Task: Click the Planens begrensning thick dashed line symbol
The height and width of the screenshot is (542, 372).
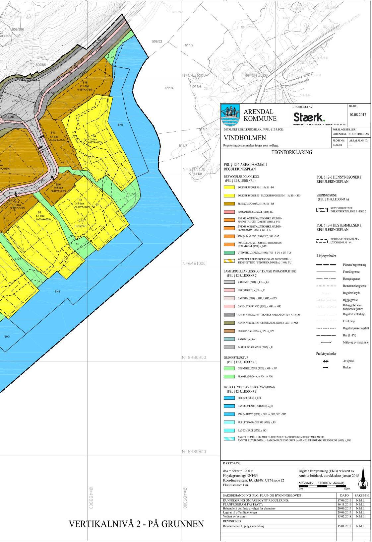Action: pyautogui.click(x=326, y=265)
